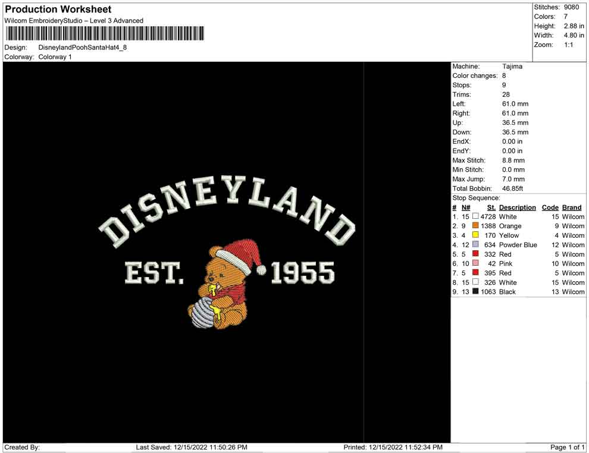Click the design name 'DisneylandPoohSantaHat4_8'
Screen dimensions: 589x453
click(x=83, y=48)
